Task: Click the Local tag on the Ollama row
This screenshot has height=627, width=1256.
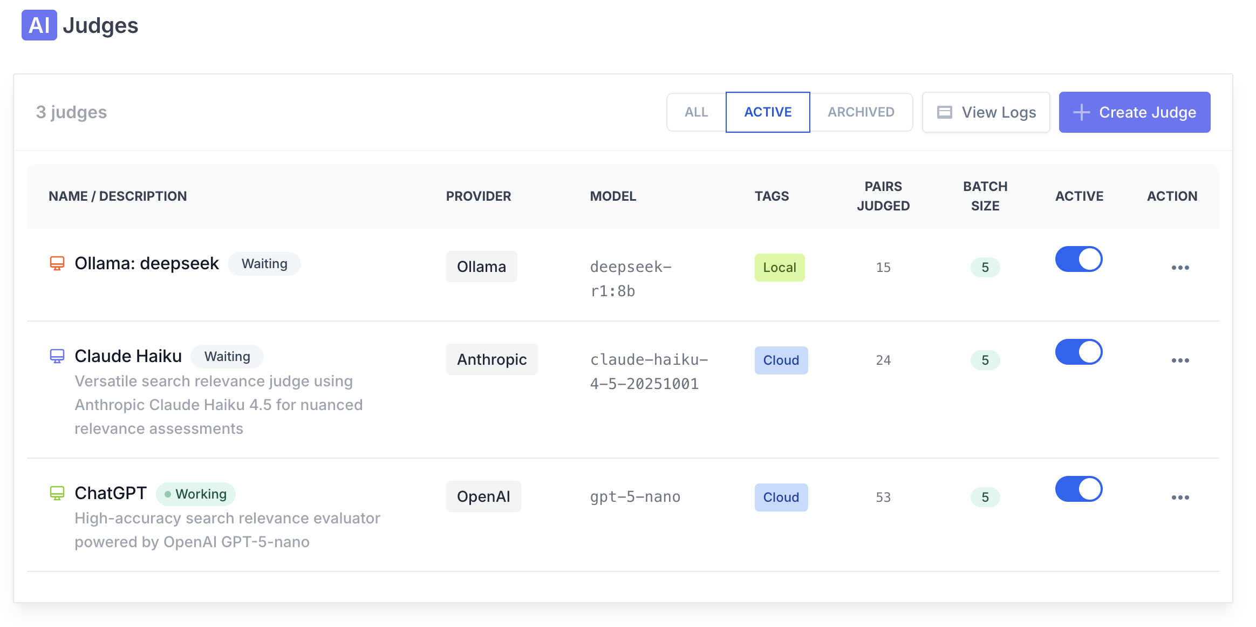Action: click(779, 267)
